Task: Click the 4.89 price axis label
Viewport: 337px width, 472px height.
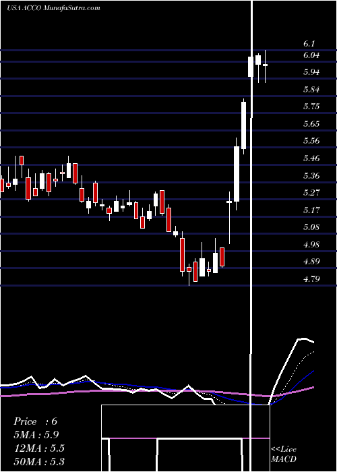Action: coord(311,261)
